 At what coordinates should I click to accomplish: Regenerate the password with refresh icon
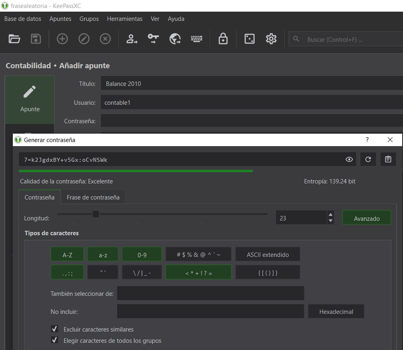(368, 159)
